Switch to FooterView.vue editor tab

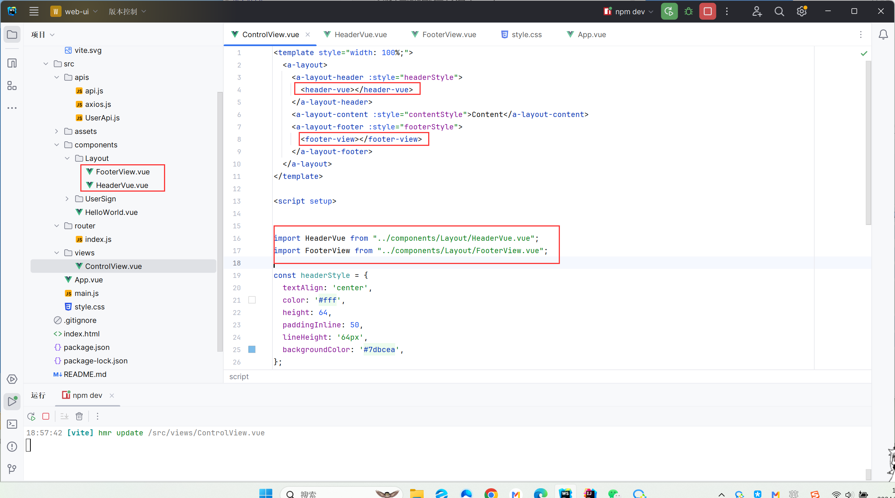(444, 34)
